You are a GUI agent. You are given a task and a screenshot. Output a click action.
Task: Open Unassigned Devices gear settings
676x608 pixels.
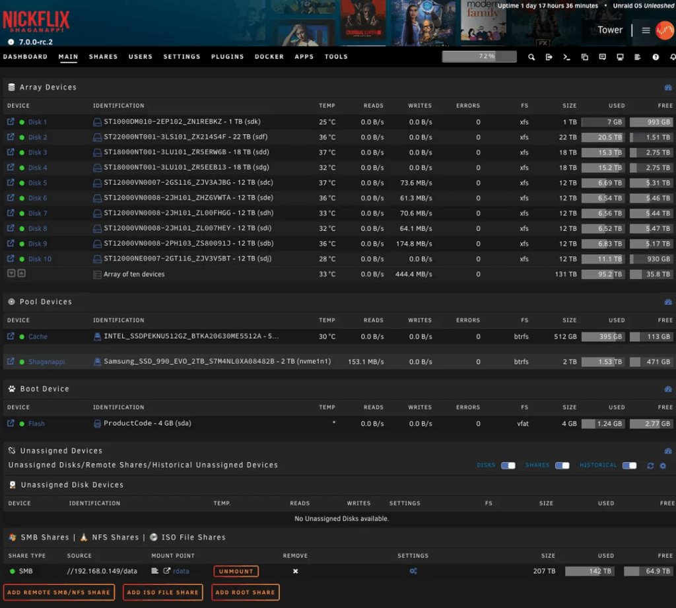coord(663,465)
